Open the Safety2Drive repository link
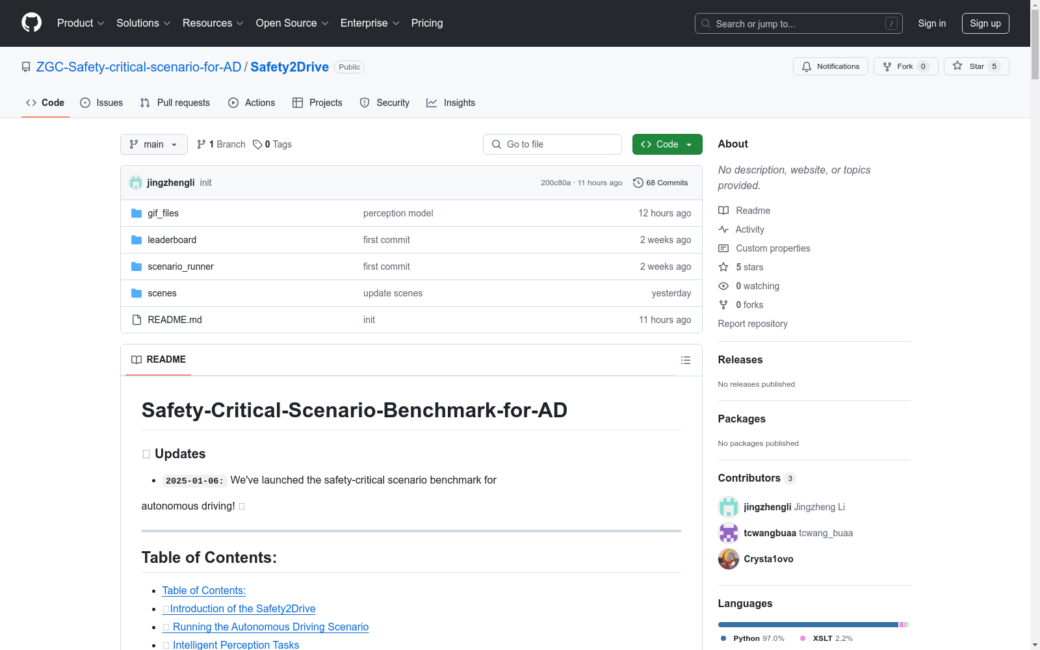 290,67
